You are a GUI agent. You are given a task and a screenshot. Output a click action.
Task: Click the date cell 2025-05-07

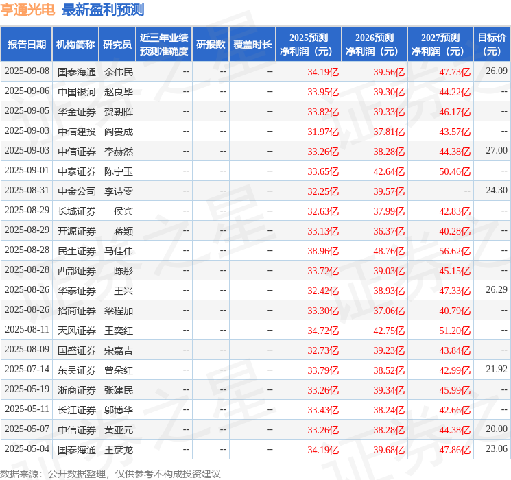(27, 429)
